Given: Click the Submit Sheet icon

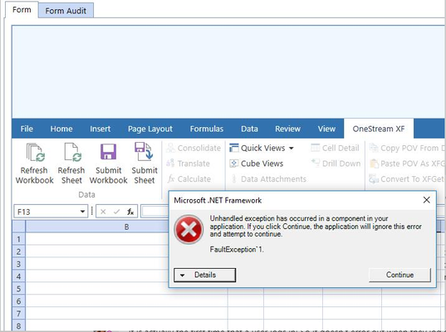Looking at the screenshot, I should tap(144, 151).
